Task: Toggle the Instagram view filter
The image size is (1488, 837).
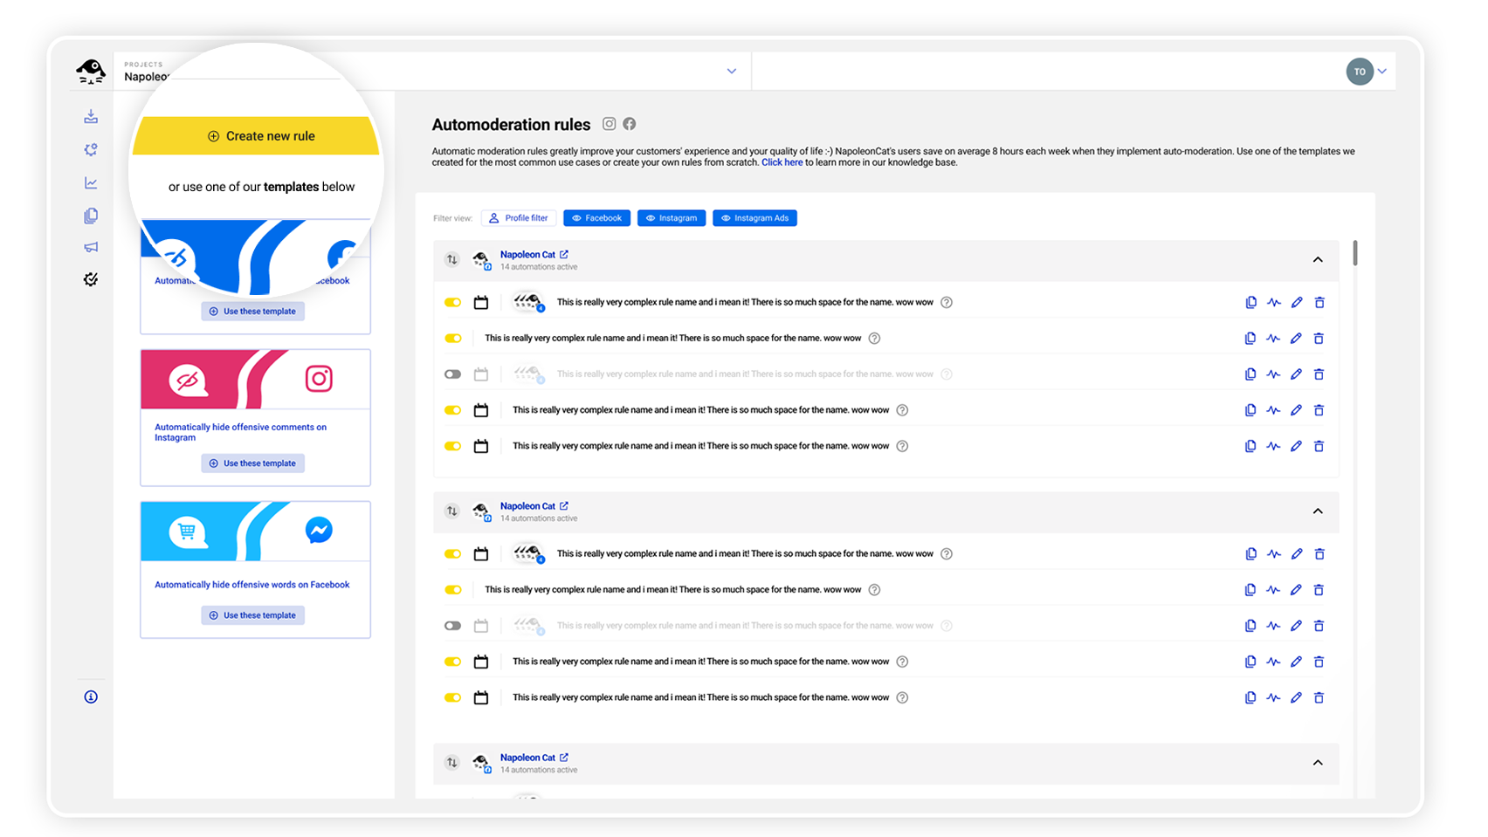Action: [x=672, y=218]
